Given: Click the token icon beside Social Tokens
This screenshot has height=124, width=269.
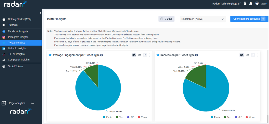Looking at the screenshot, I should [x=4, y=66].
